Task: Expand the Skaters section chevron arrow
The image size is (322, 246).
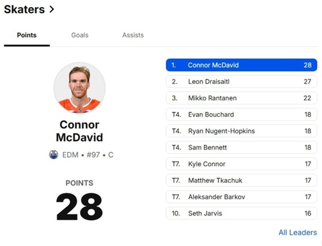Action: [52, 10]
